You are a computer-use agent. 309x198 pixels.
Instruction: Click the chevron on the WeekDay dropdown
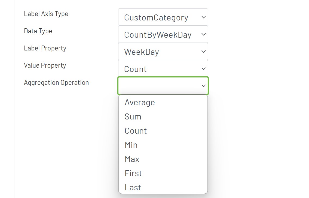[x=203, y=52]
